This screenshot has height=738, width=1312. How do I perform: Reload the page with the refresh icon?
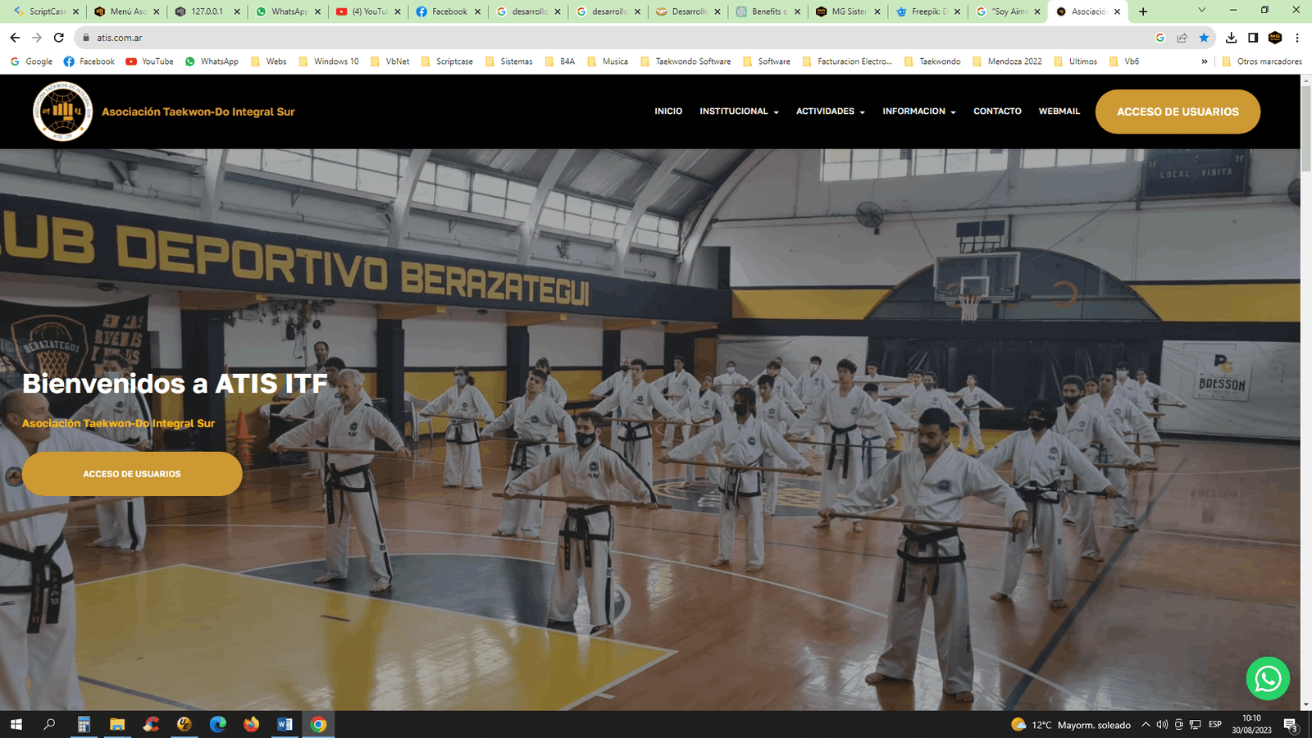tap(59, 38)
